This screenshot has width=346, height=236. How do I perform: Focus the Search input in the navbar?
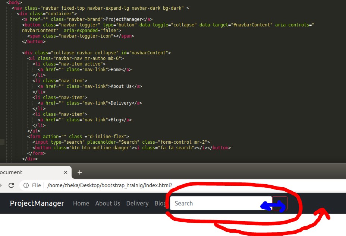click(221, 203)
